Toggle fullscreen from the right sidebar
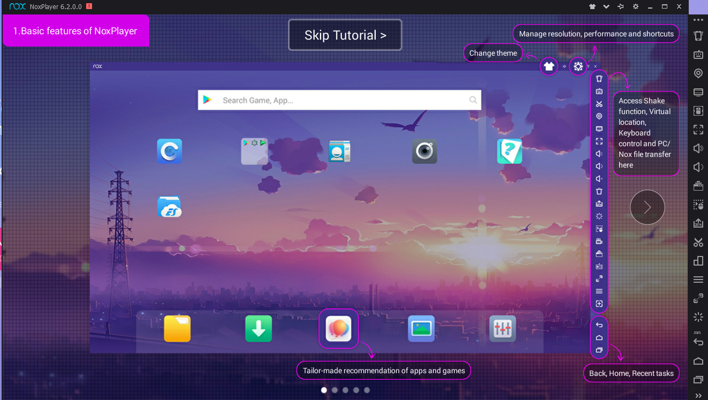This screenshot has width=708, height=400. pyautogui.click(x=698, y=130)
